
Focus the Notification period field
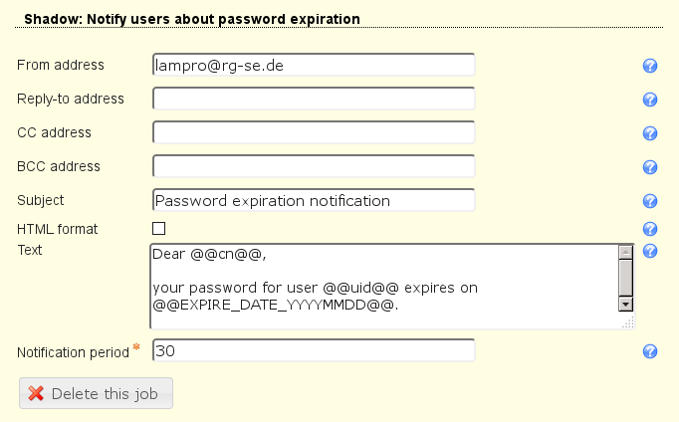coord(314,351)
